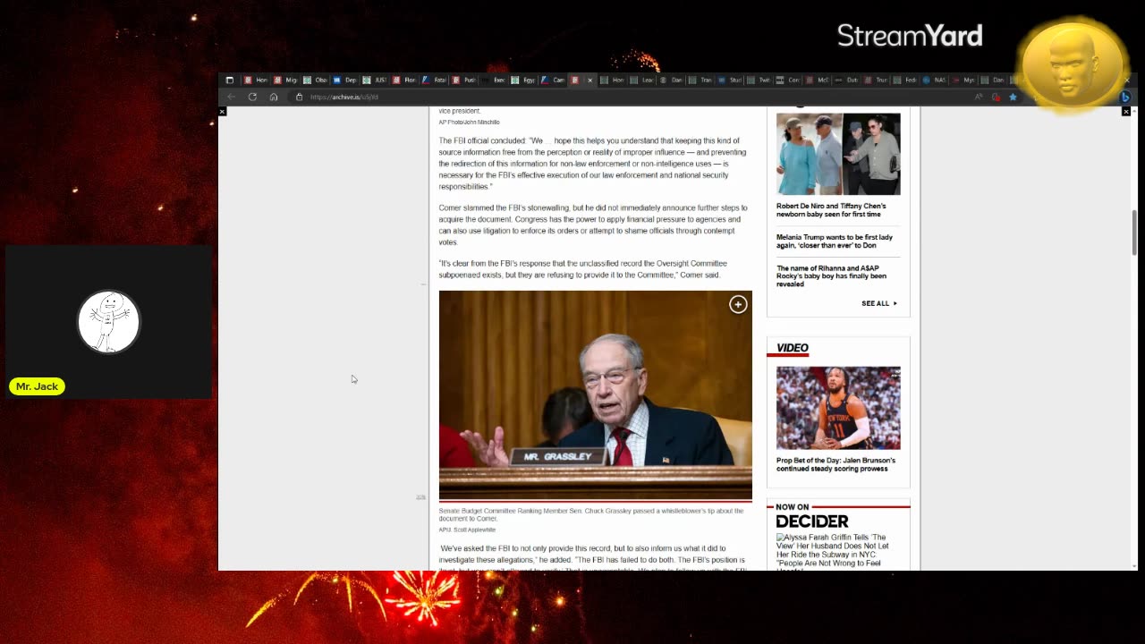Click the "NOW ON" sidebar label
The image size is (1145, 644).
click(x=792, y=507)
